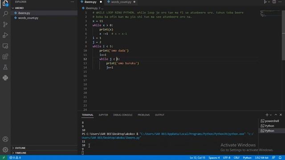
Task: Change end of line CRLF
Action: point(236,158)
